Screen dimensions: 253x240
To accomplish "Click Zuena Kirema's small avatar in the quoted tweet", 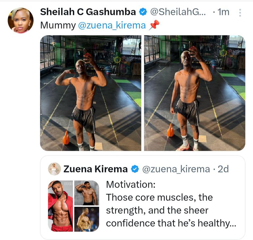I will [55, 169].
